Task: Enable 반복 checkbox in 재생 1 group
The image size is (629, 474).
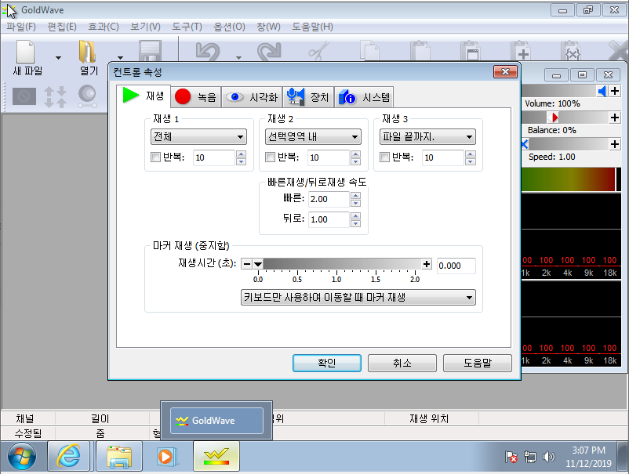Action: [x=155, y=157]
